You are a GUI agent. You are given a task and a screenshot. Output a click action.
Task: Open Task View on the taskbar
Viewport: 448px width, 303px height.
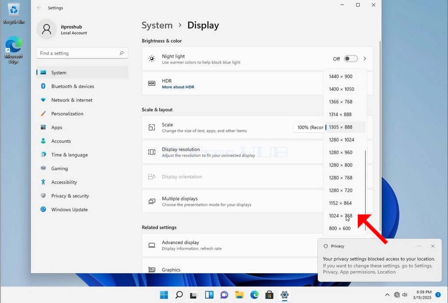point(194,295)
